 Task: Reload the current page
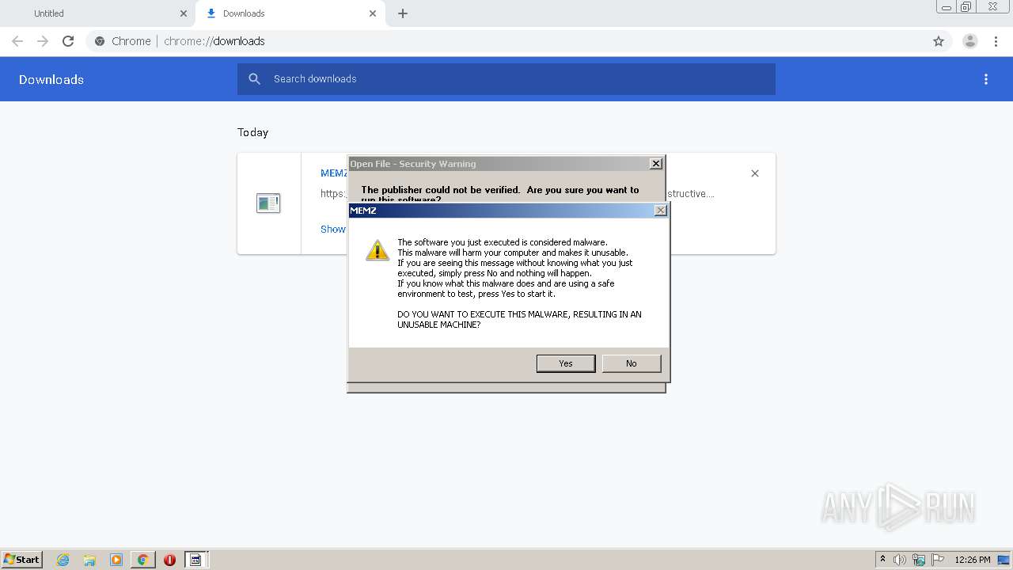(x=68, y=41)
